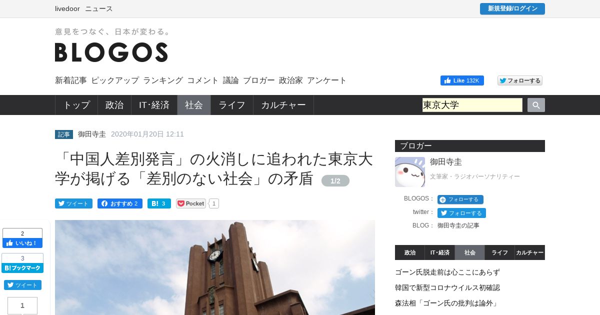Click the 1/2 page indicator badge
This screenshot has height=315, width=600.
(x=335, y=180)
